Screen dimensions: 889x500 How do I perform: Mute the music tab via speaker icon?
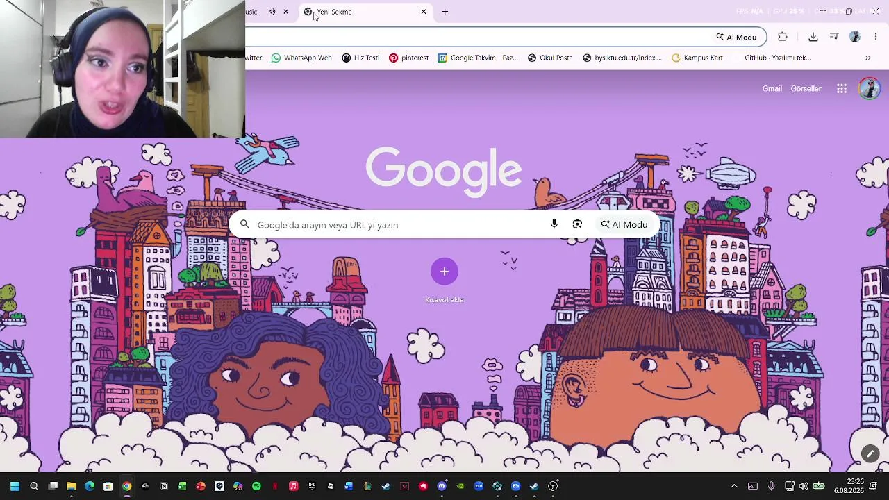272,12
